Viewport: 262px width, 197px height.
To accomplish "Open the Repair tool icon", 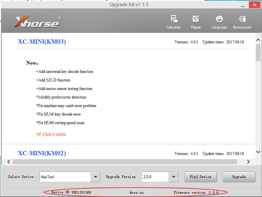I will (196, 22).
